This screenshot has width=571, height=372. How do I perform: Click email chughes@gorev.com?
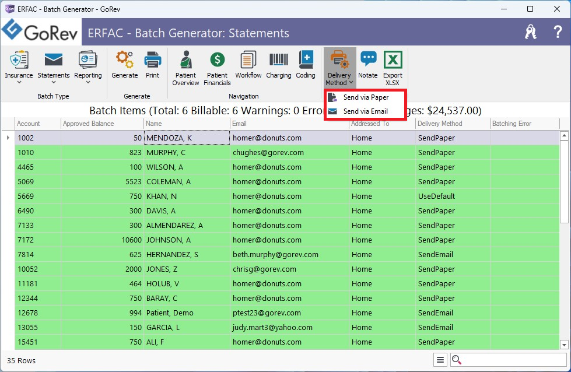[x=268, y=153]
